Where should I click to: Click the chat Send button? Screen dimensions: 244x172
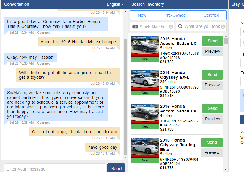pyautogui.click(x=116, y=168)
